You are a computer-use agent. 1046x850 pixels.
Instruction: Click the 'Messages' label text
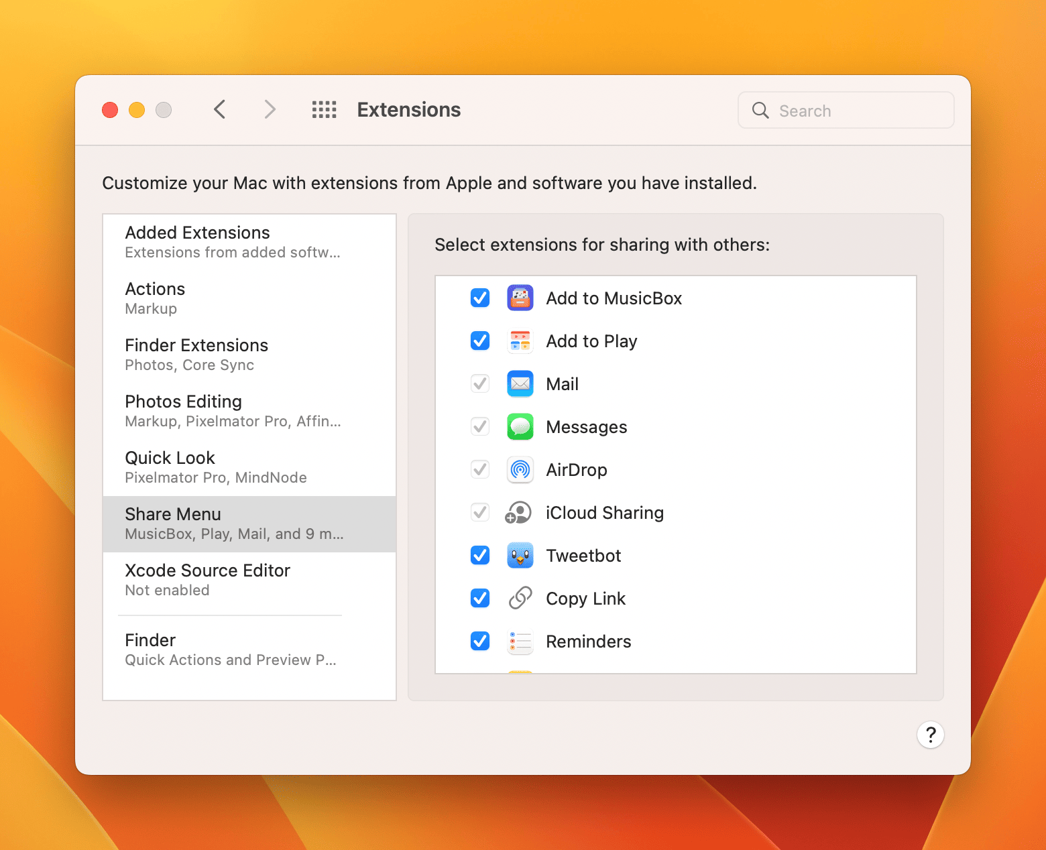[587, 427]
